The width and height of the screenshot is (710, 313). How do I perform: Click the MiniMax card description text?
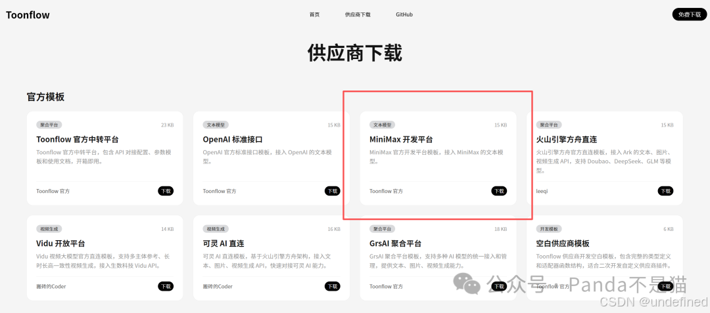pos(437,157)
